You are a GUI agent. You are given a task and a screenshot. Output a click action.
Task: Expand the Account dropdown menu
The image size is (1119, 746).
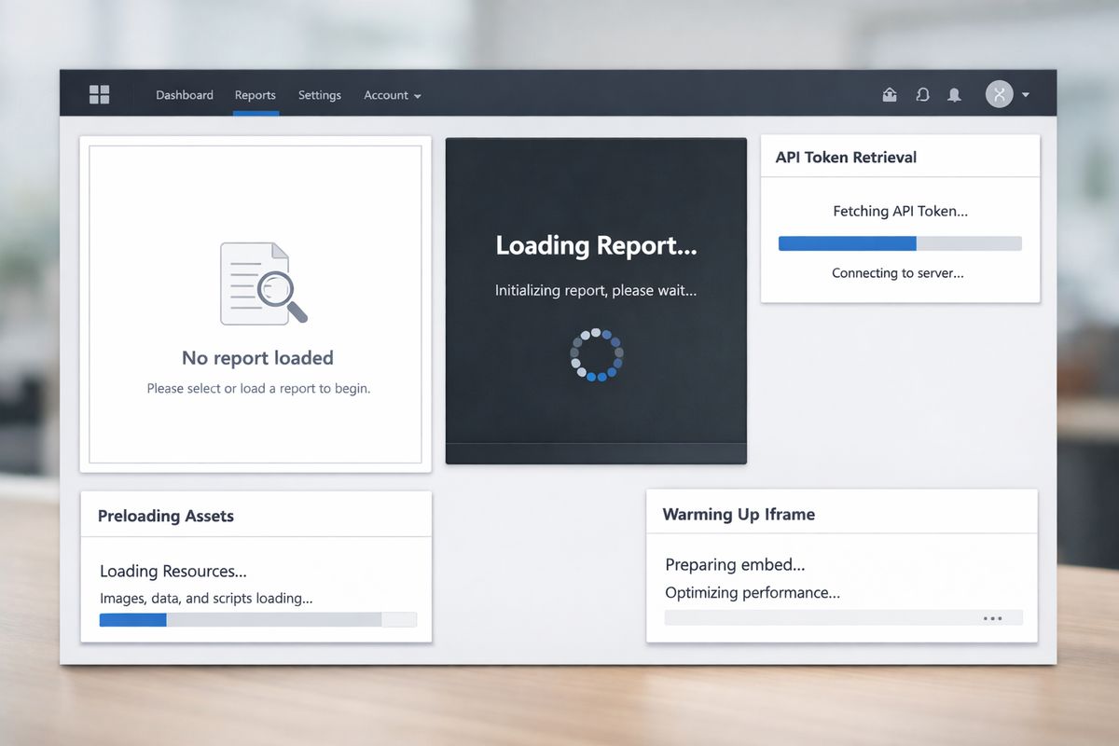coord(393,95)
